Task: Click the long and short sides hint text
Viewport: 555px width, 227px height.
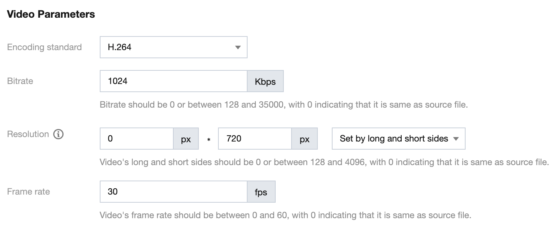Action: [x=324, y=162]
